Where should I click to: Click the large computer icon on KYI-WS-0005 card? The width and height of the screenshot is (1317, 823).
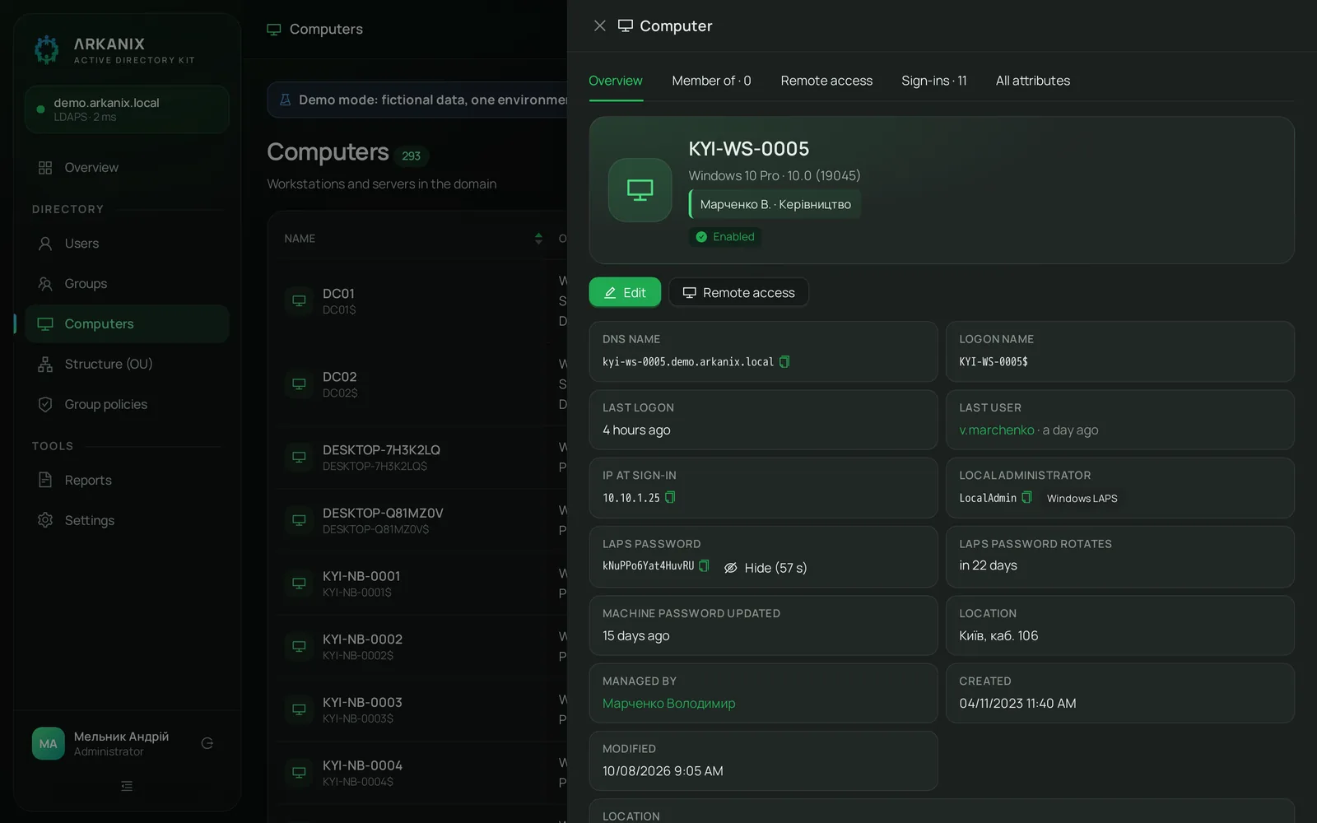click(x=640, y=190)
